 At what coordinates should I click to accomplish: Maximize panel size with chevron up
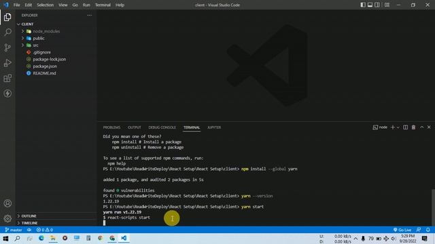coord(421,127)
